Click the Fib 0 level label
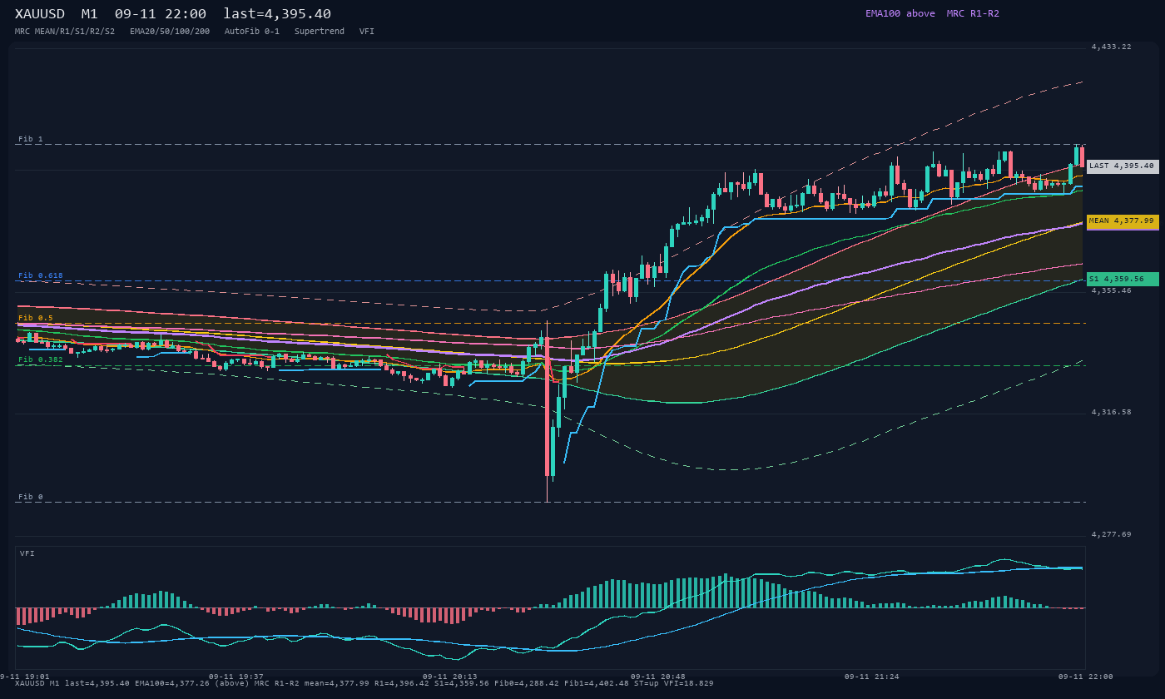This screenshot has width=1165, height=699. pyautogui.click(x=31, y=498)
